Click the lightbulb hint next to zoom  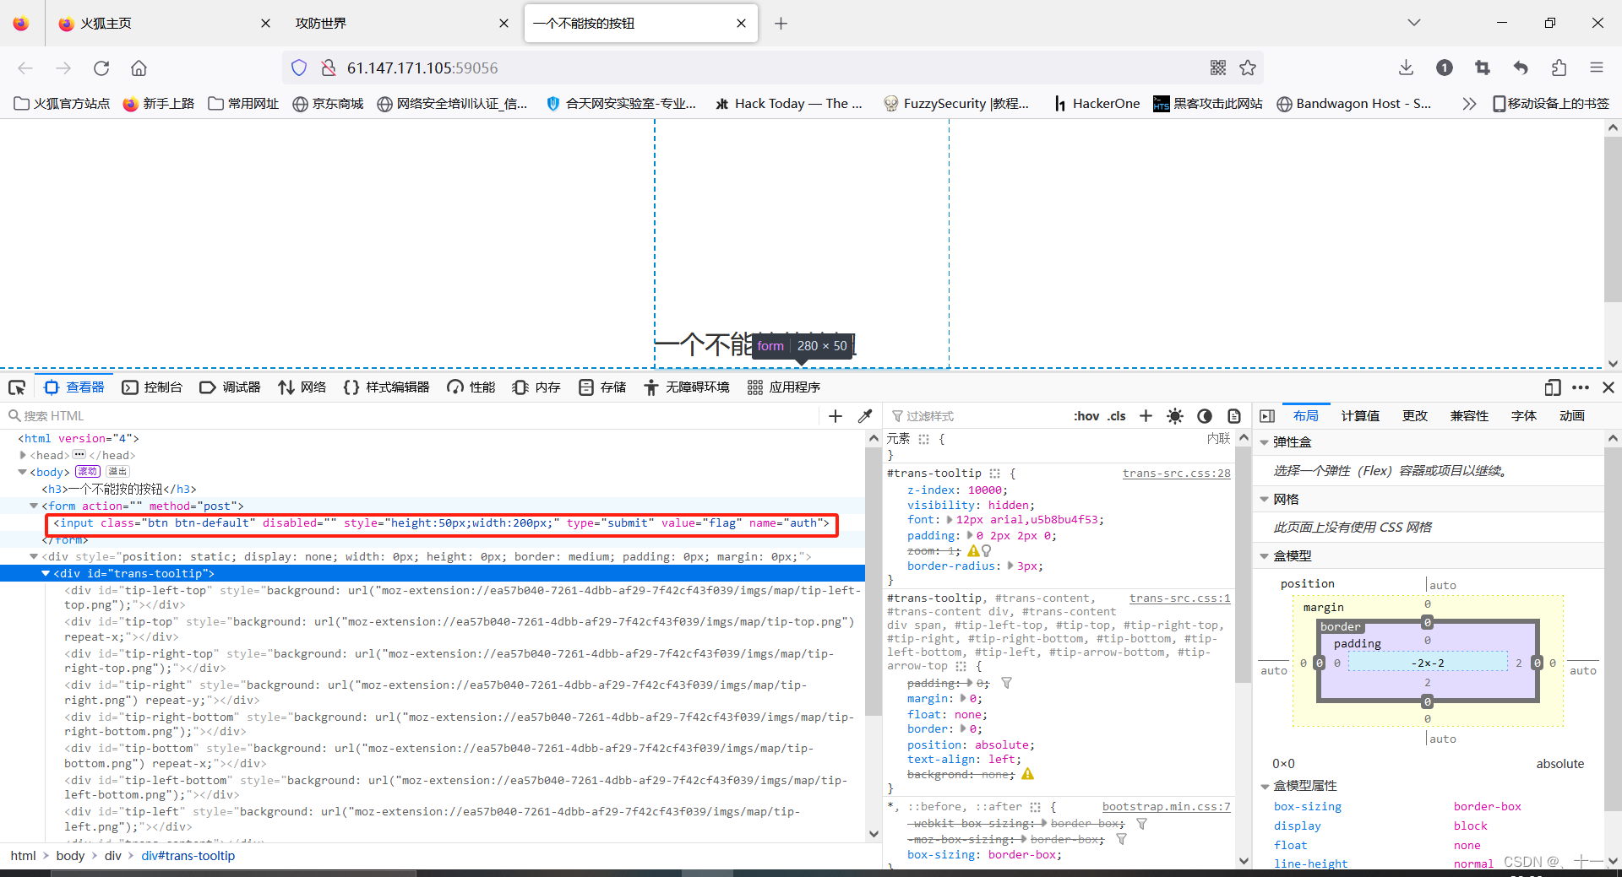coord(986,550)
